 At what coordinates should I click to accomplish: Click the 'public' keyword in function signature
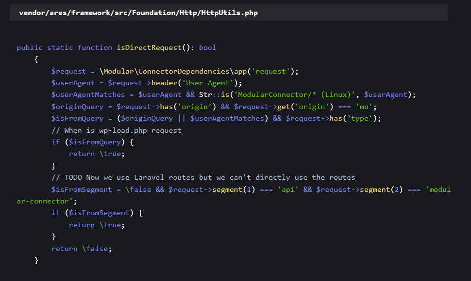pos(30,47)
